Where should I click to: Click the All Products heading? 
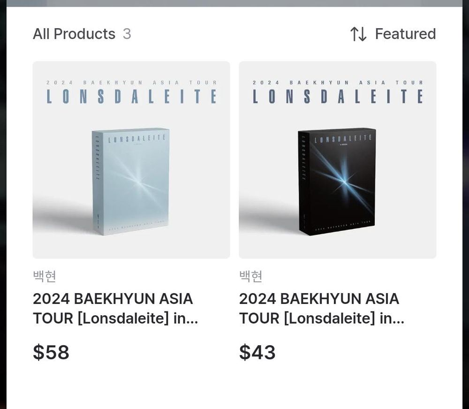(74, 34)
